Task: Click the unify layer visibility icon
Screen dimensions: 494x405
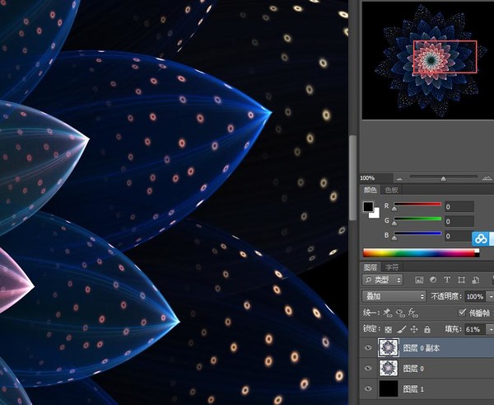Action: (400, 313)
